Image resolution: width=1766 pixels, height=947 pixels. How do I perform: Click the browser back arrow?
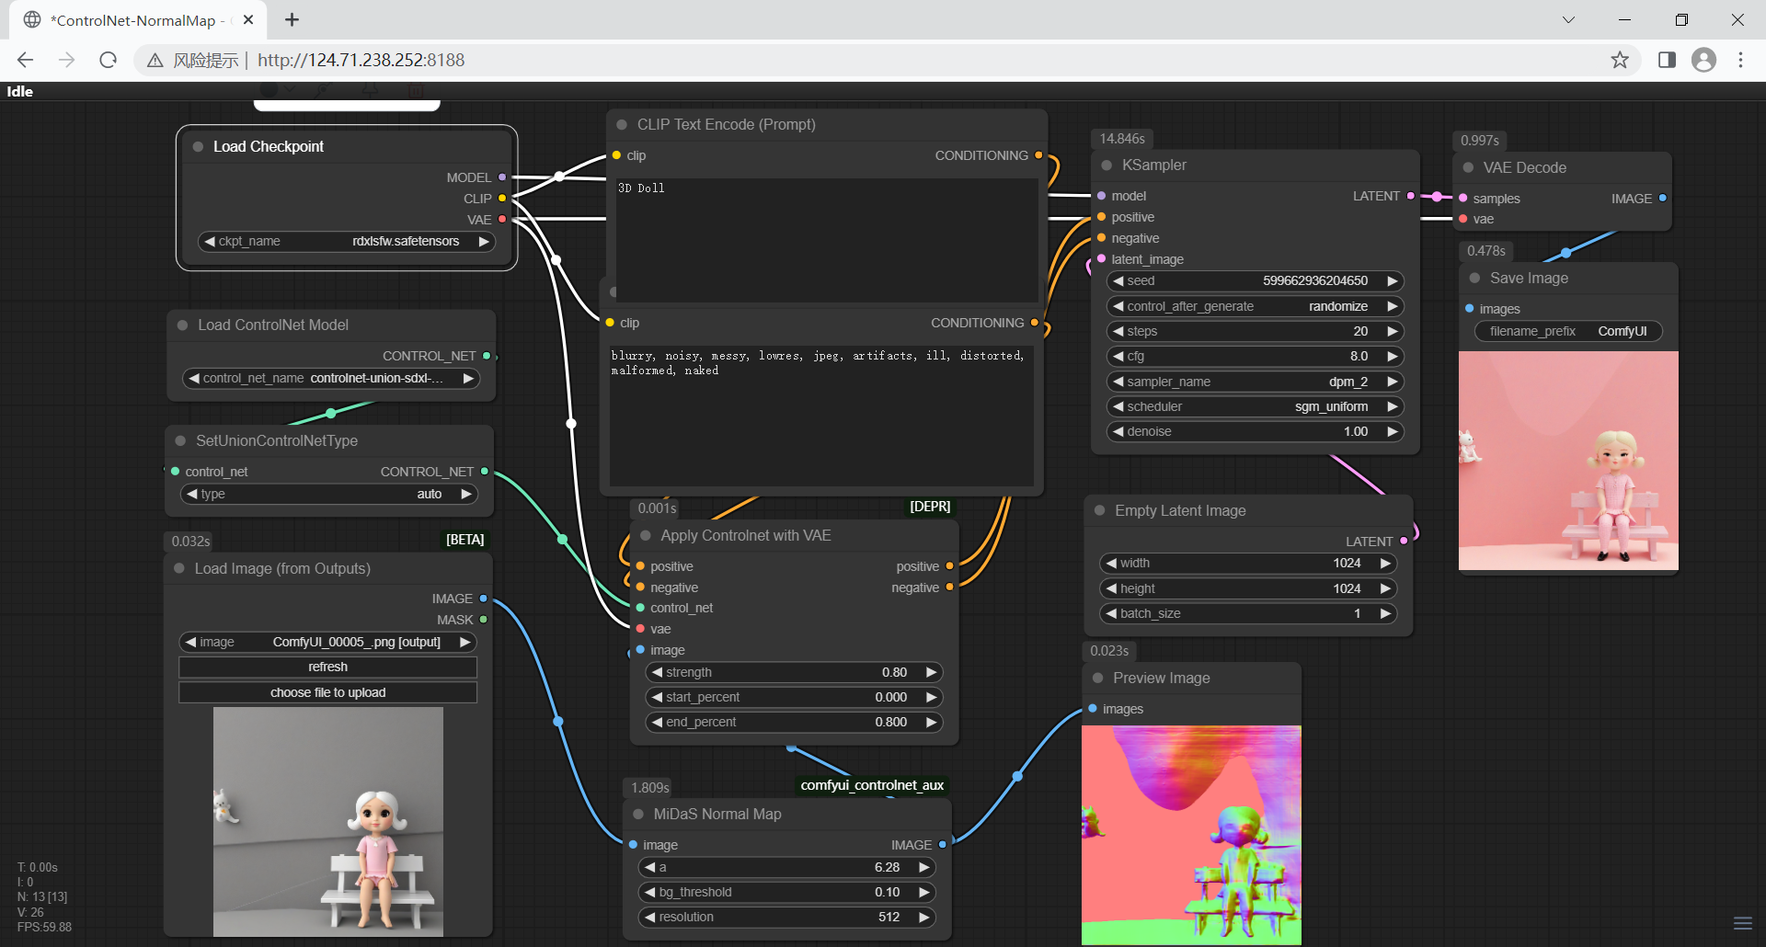(x=26, y=60)
